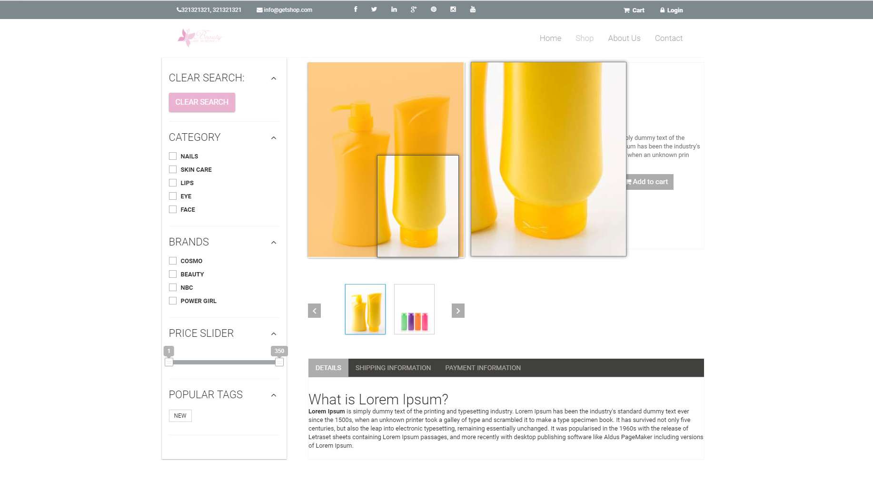
Task: Open the Twitter social icon
Action: (x=374, y=10)
